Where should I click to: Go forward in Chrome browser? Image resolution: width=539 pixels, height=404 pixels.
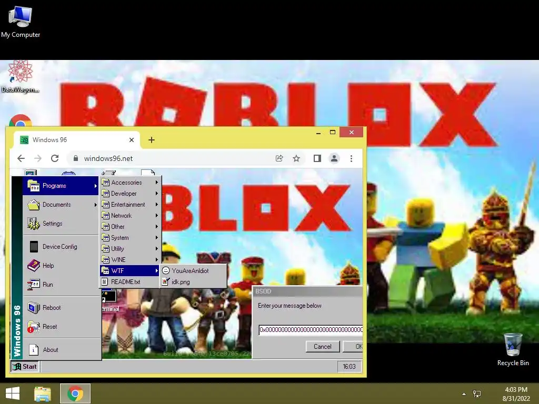click(x=38, y=158)
